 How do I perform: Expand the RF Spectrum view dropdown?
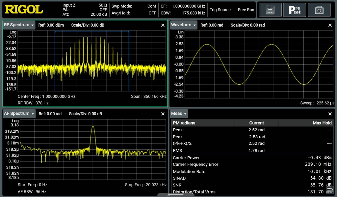(19, 25)
